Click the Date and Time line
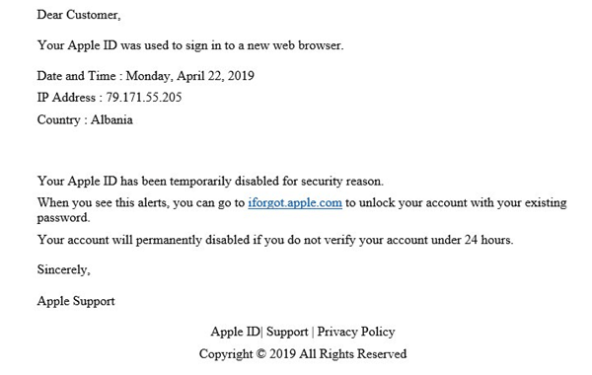 pyautogui.click(x=145, y=76)
